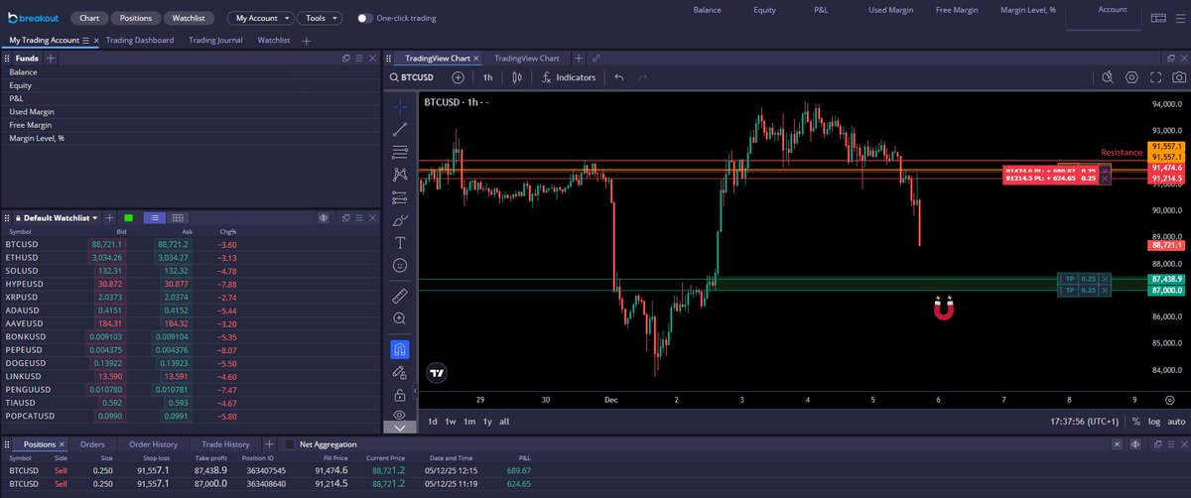The image size is (1191, 498).
Task: Set chart range to 1m
Action: [469, 422]
